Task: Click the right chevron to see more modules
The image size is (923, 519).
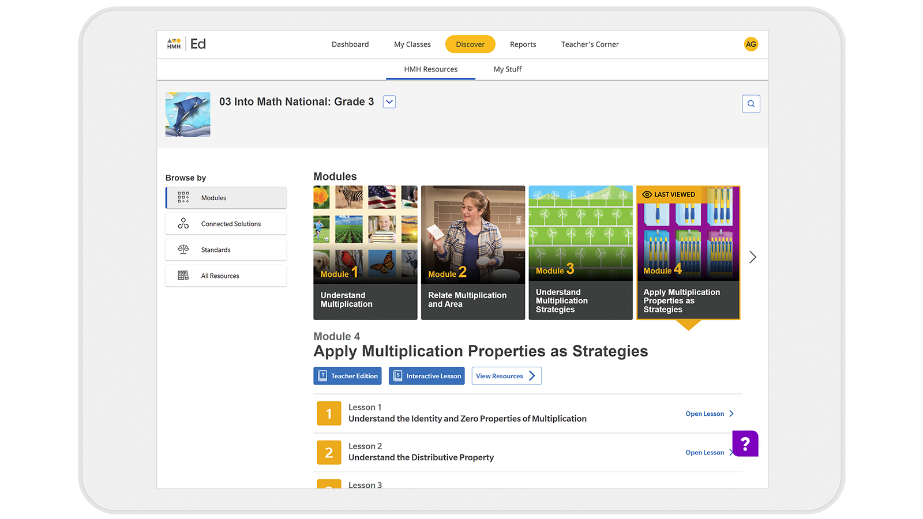Action: point(753,257)
